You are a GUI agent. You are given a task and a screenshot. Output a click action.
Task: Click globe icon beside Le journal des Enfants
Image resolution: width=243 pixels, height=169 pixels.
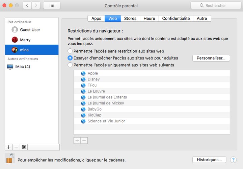click(83, 97)
